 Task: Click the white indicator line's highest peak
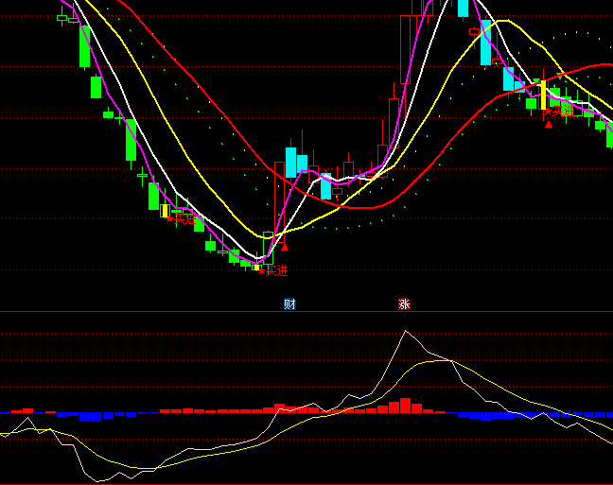[406, 331]
